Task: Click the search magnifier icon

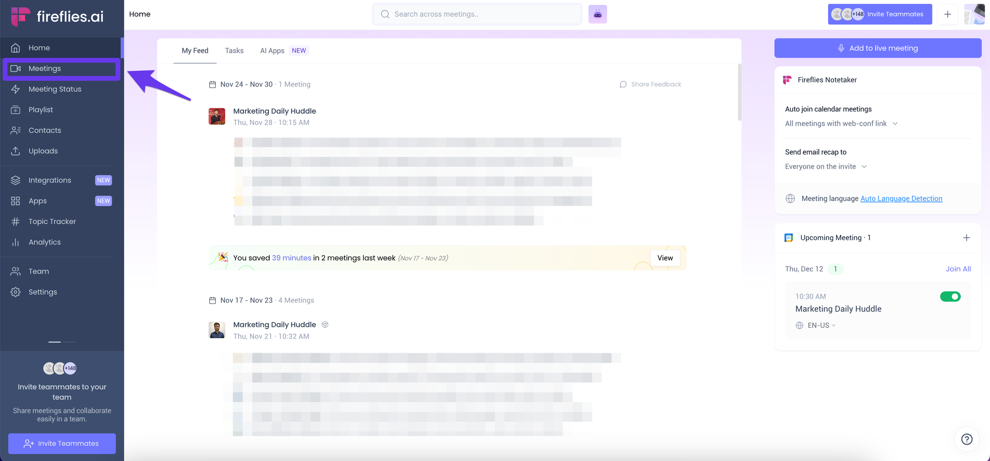Action: click(385, 14)
